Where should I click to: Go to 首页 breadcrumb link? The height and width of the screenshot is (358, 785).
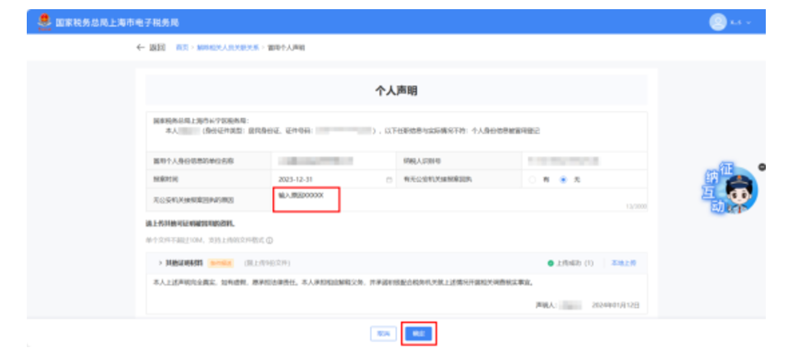pyautogui.click(x=181, y=49)
